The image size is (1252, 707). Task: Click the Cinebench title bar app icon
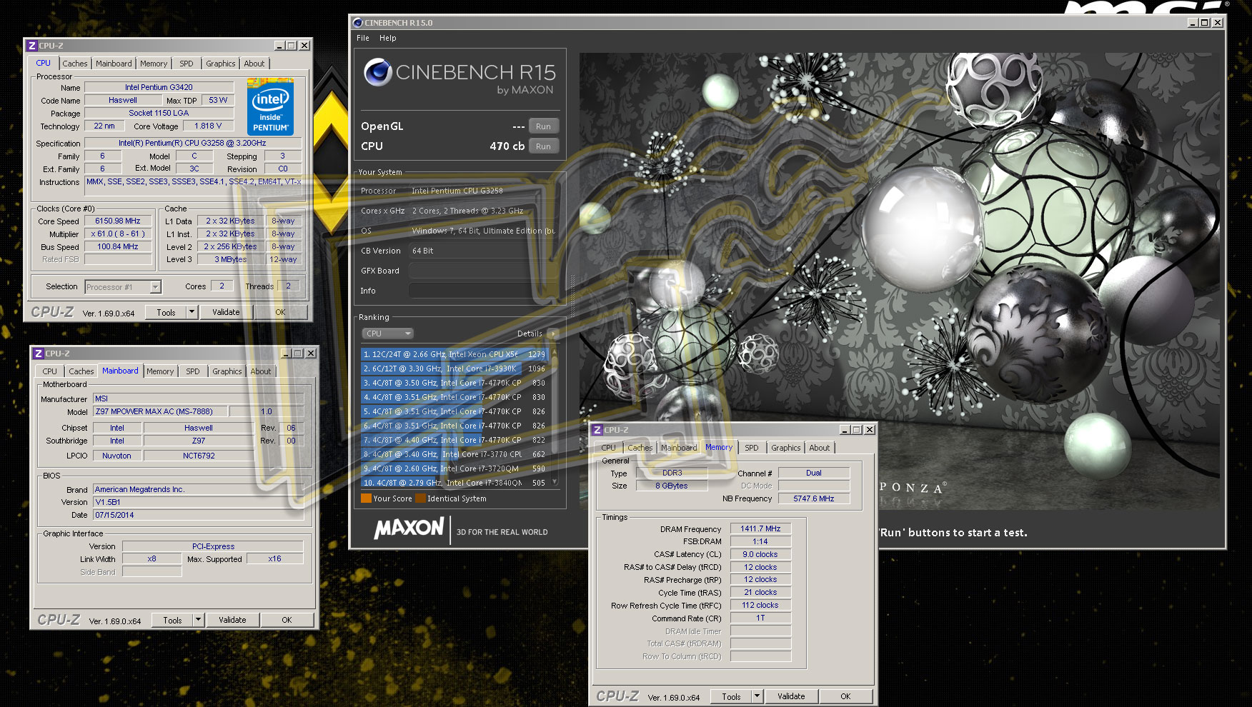357,23
